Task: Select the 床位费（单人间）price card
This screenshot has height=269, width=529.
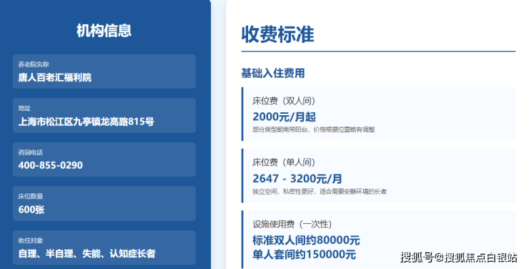Action: (x=379, y=175)
